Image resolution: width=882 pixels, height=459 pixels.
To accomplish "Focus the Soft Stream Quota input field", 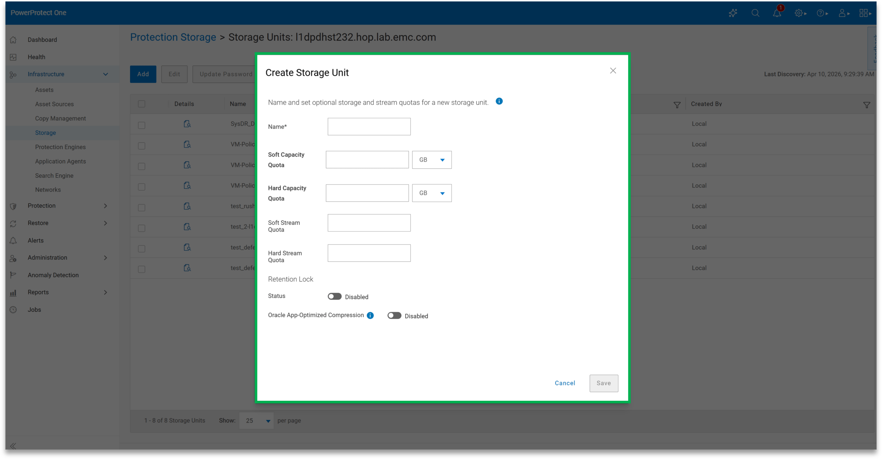I will click(369, 223).
